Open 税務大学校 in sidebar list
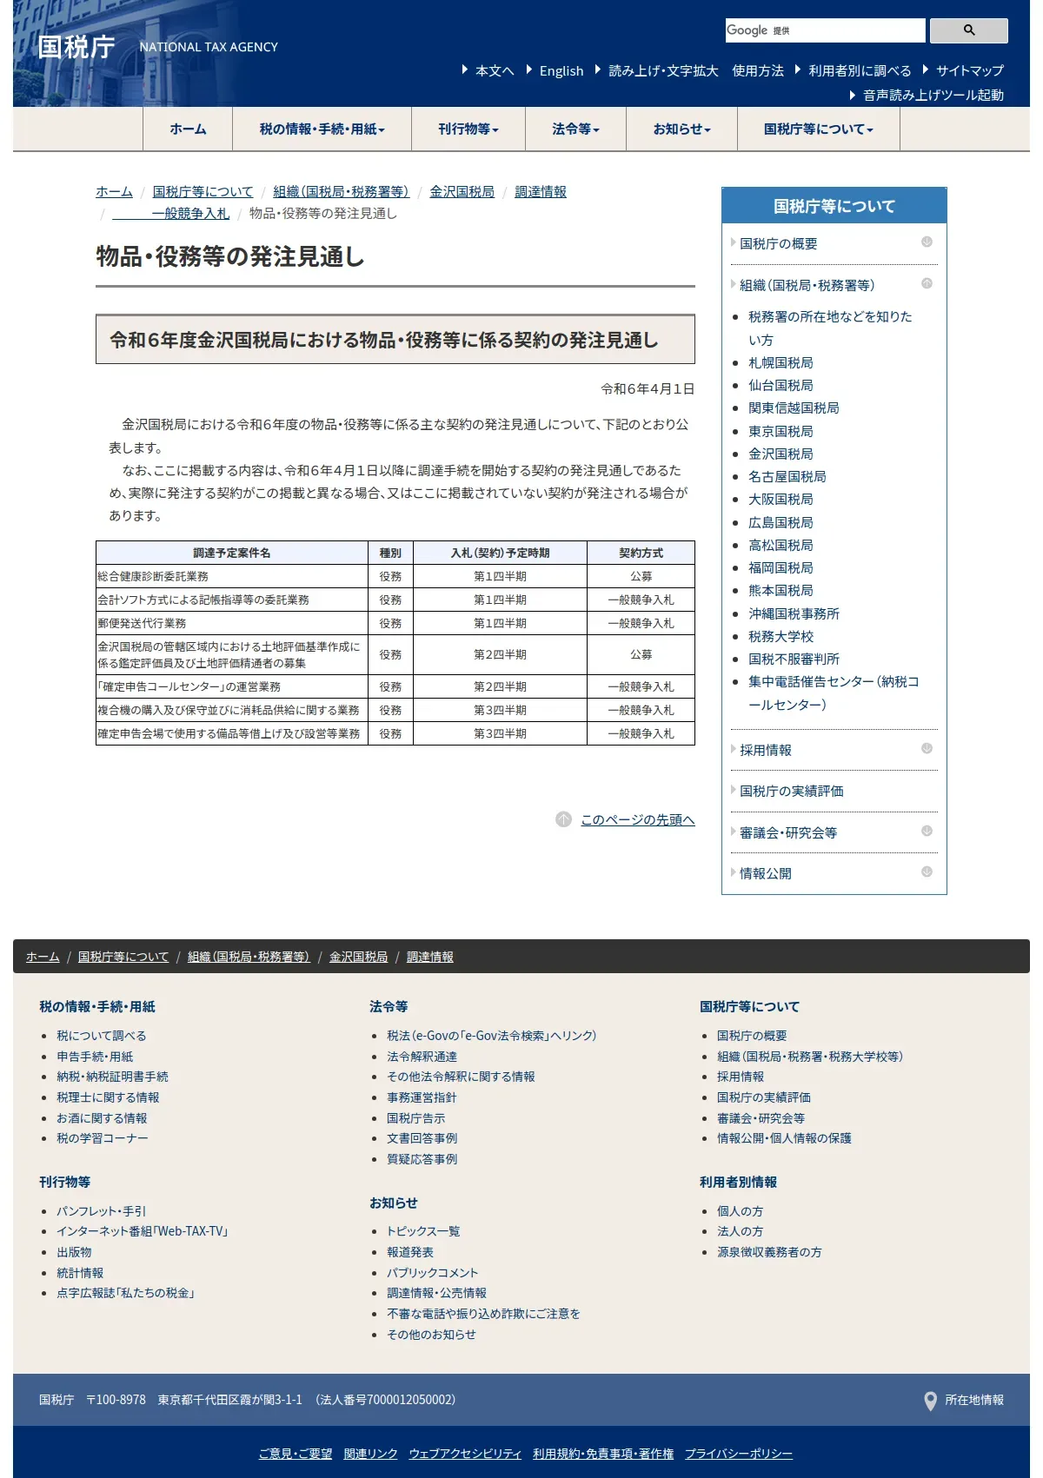Screen dimensions: 1043x1478 (781, 636)
